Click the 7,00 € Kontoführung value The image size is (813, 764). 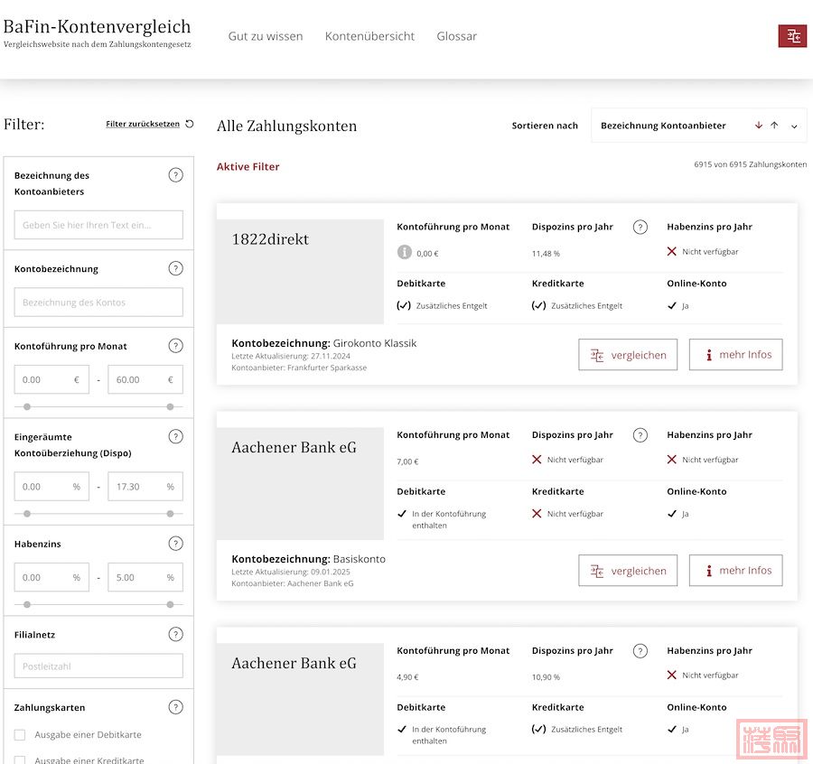pos(407,461)
